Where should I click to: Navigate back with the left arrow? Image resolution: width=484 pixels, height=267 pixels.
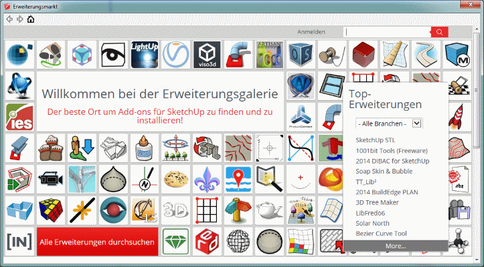point(9,19)
